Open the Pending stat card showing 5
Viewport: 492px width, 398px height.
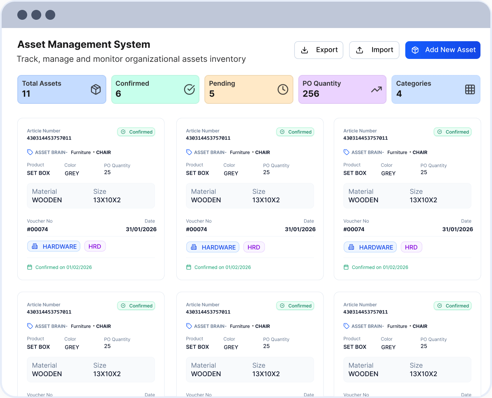click(248, 89)
